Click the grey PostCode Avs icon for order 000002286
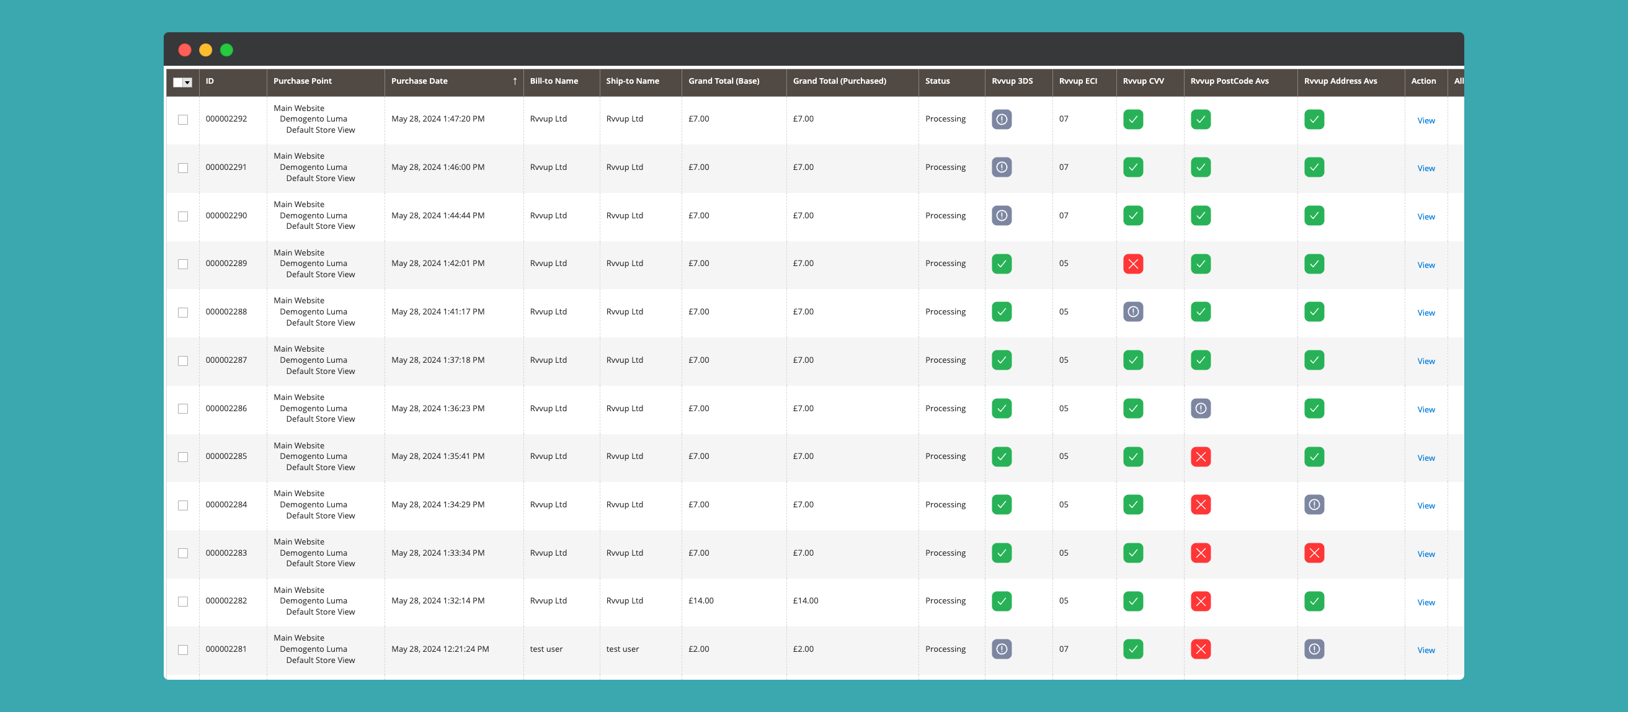This screenshot has width=1628, height=712. click(1200, 409)
